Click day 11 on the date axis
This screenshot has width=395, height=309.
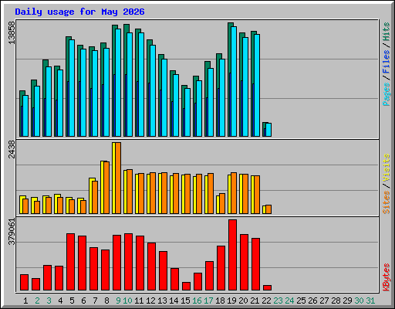(139, 301)
